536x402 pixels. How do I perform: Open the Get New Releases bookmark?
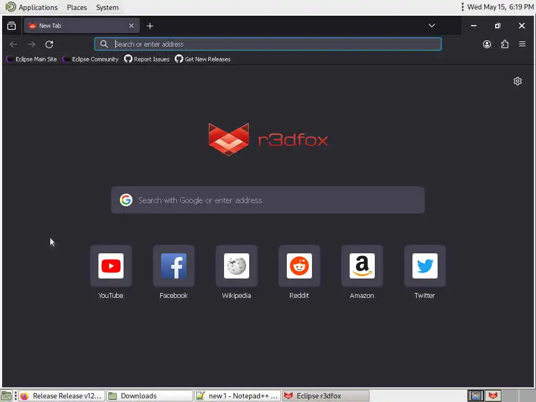coord(203,59)
